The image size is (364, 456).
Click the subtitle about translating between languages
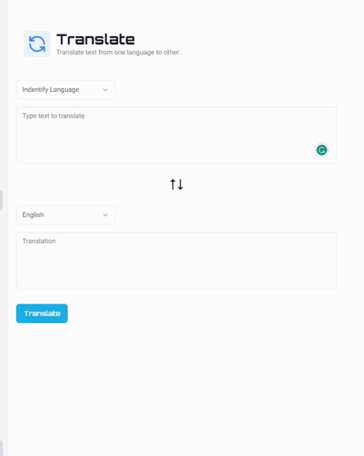pos(118,52)
